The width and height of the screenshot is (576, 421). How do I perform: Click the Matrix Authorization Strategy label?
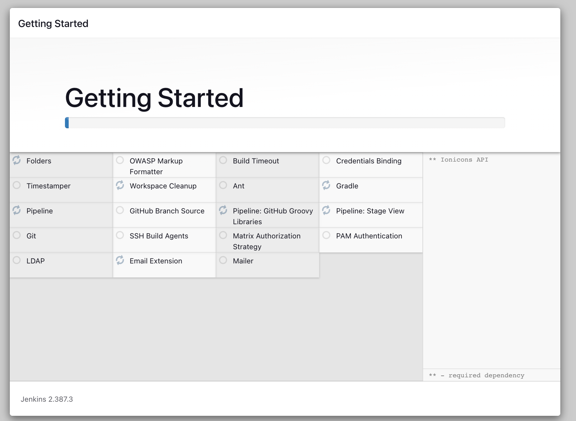point(266,241)
